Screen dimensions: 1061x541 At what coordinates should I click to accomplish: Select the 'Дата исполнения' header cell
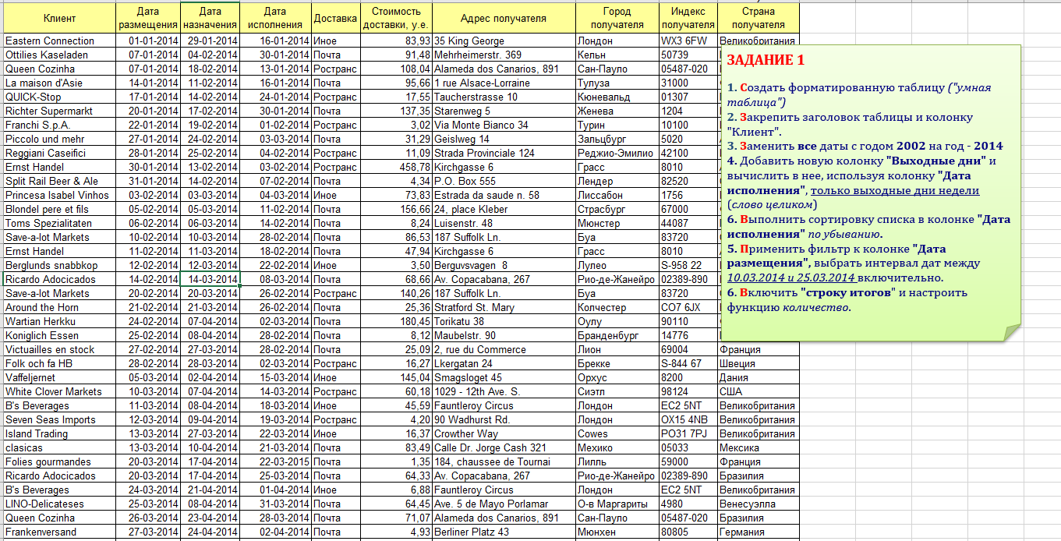point(274,18)
